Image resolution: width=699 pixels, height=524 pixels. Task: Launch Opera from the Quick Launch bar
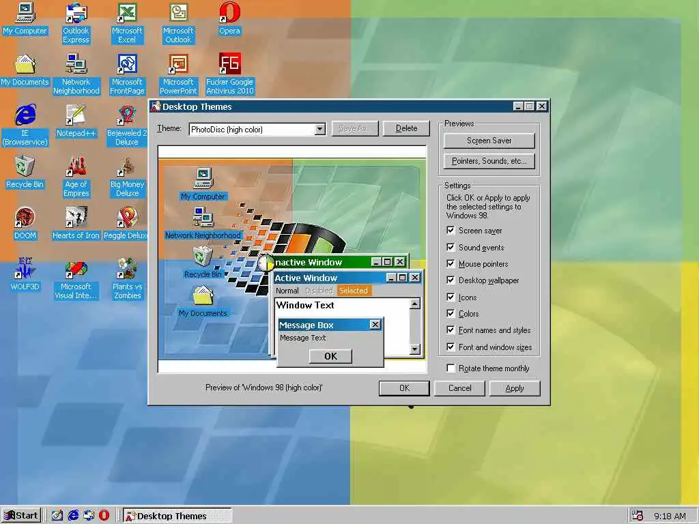coord(104,515)
